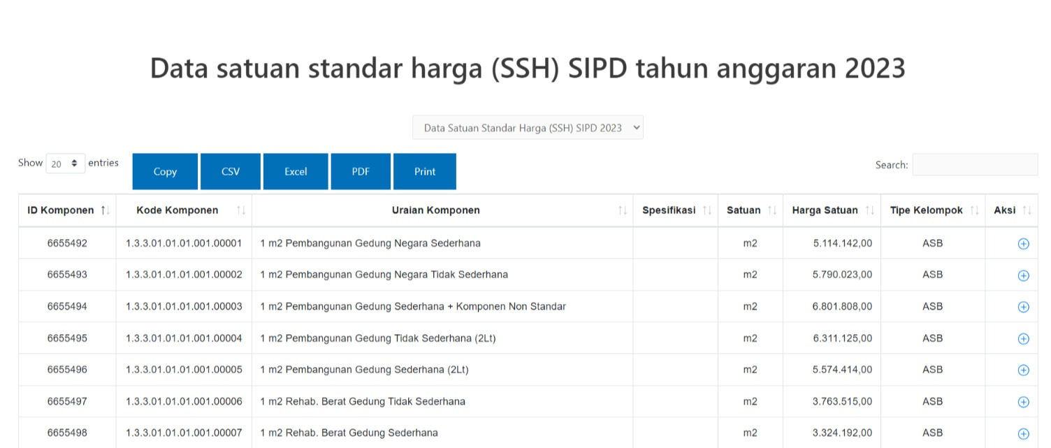Click code 1.3.3.01.01.01.001.00004
The image size is (1051, 448).
pos(184,338)
